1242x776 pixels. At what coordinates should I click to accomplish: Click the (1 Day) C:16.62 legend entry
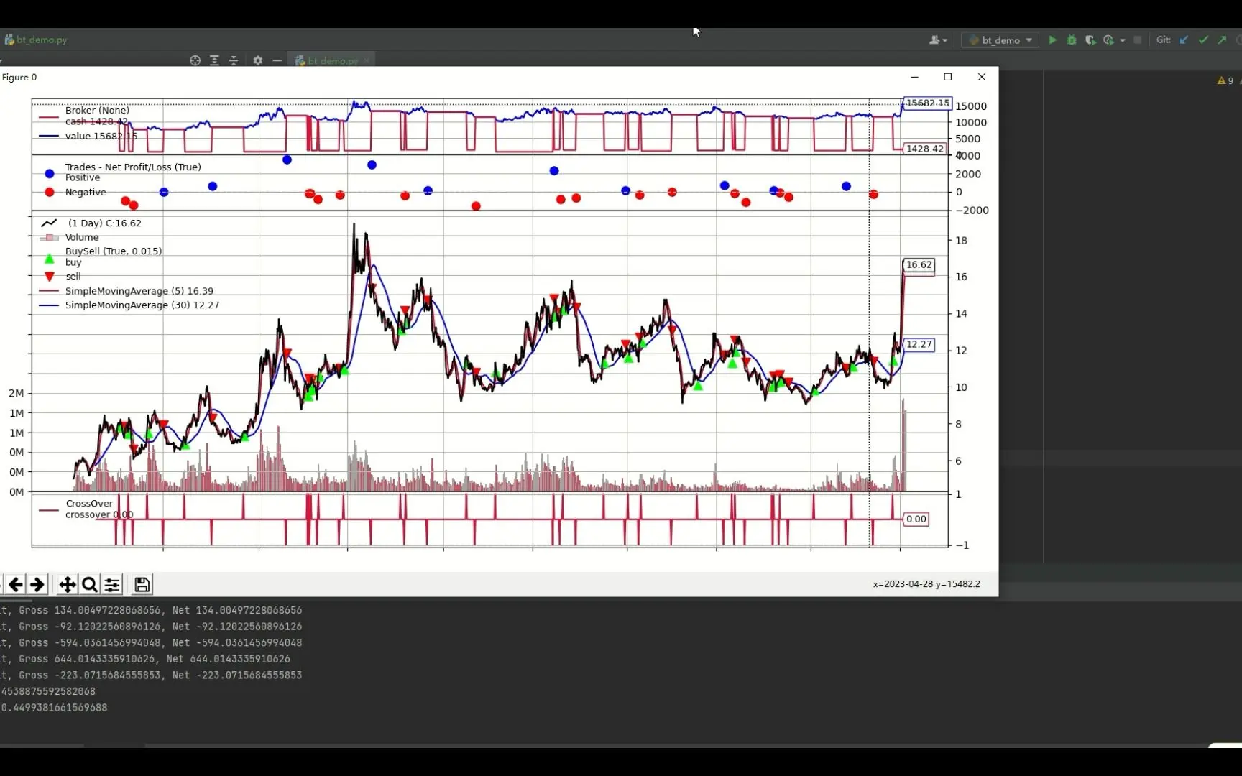tap(105, 223)
